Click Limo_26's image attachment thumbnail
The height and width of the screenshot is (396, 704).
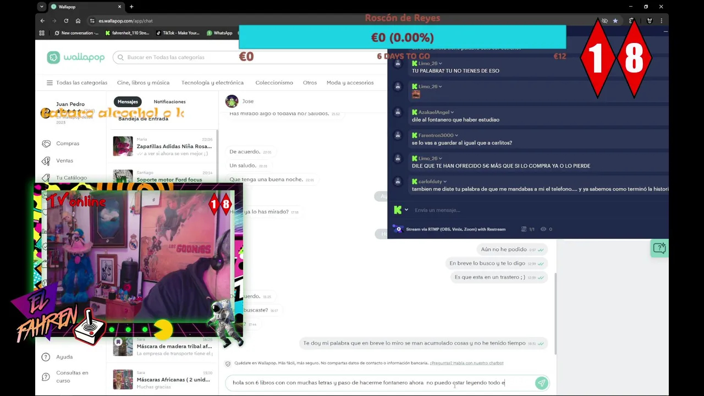click(416, 94)
